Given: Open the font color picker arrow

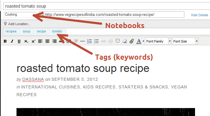Looking at the screenshot, I should pos(143,41).
